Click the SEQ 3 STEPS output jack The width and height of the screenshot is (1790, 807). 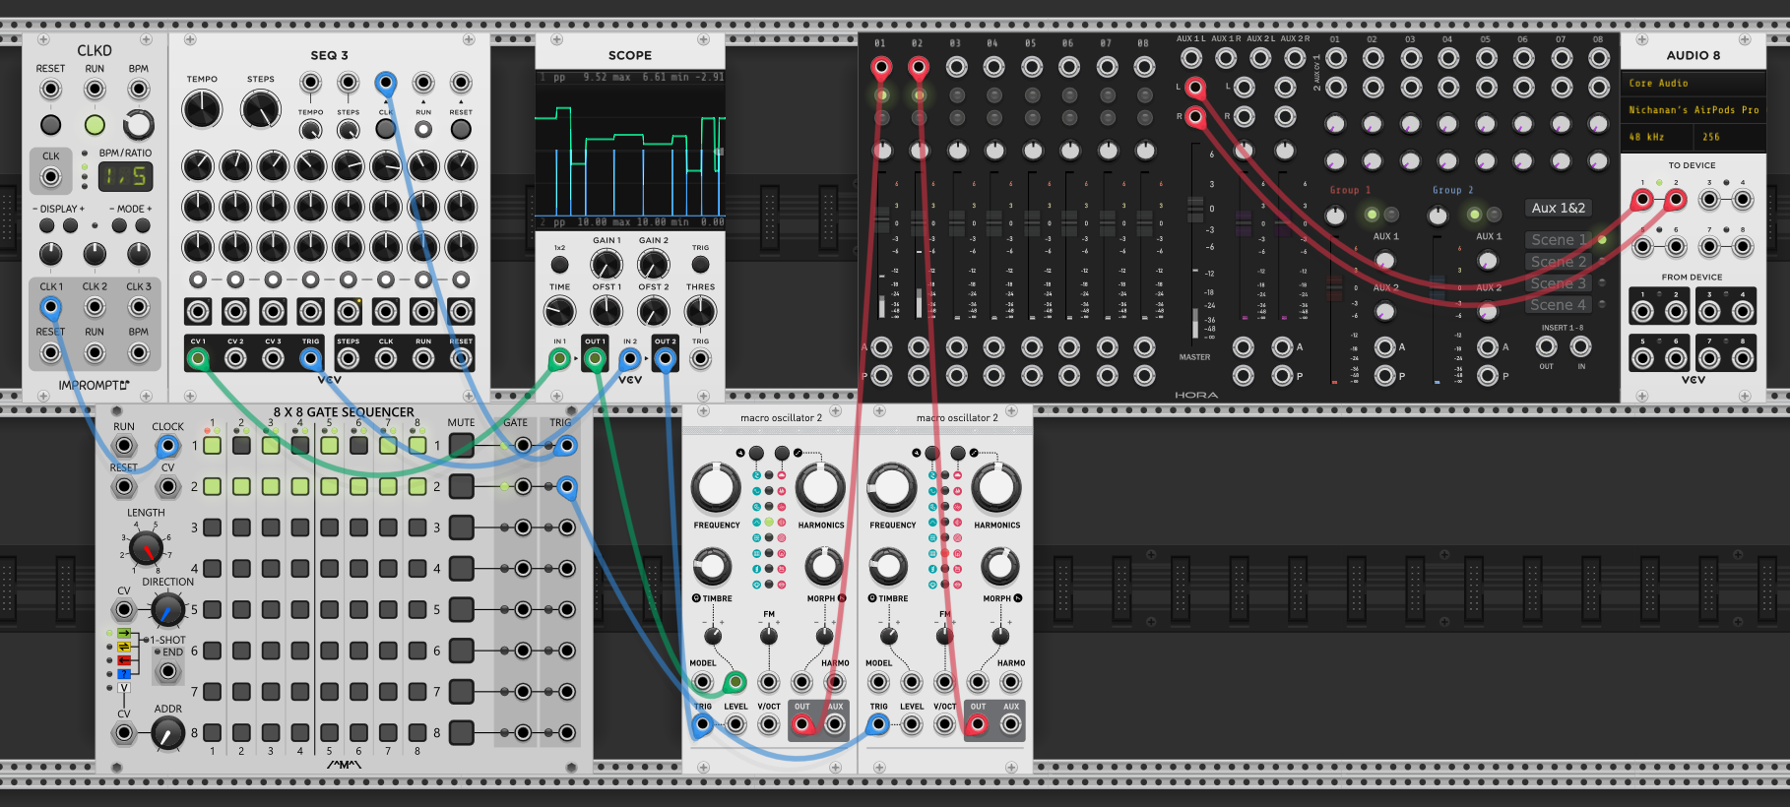[x=349, y=359]
